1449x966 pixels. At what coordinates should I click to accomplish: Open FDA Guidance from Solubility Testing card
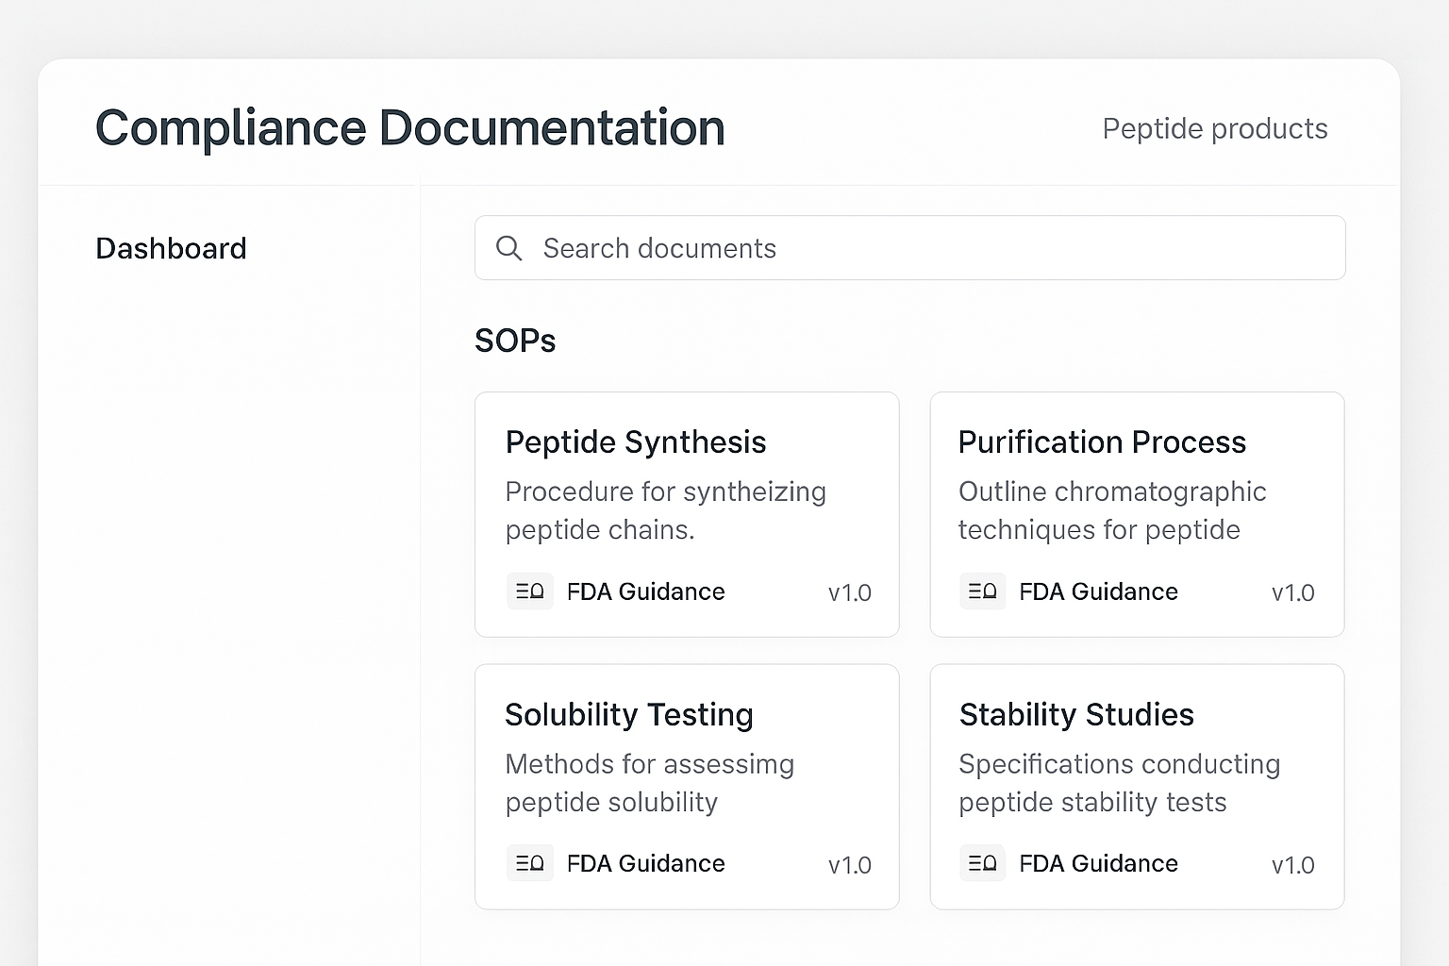(645, 863)
